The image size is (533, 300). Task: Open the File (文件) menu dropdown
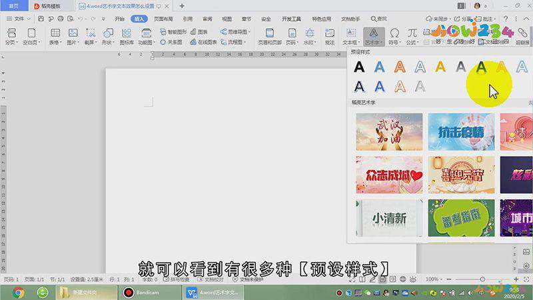coord(19,19)
